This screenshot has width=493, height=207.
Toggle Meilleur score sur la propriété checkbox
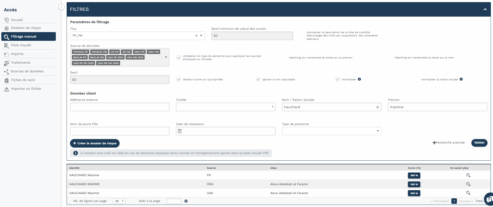pyautogui.click(x=179, y=80)
